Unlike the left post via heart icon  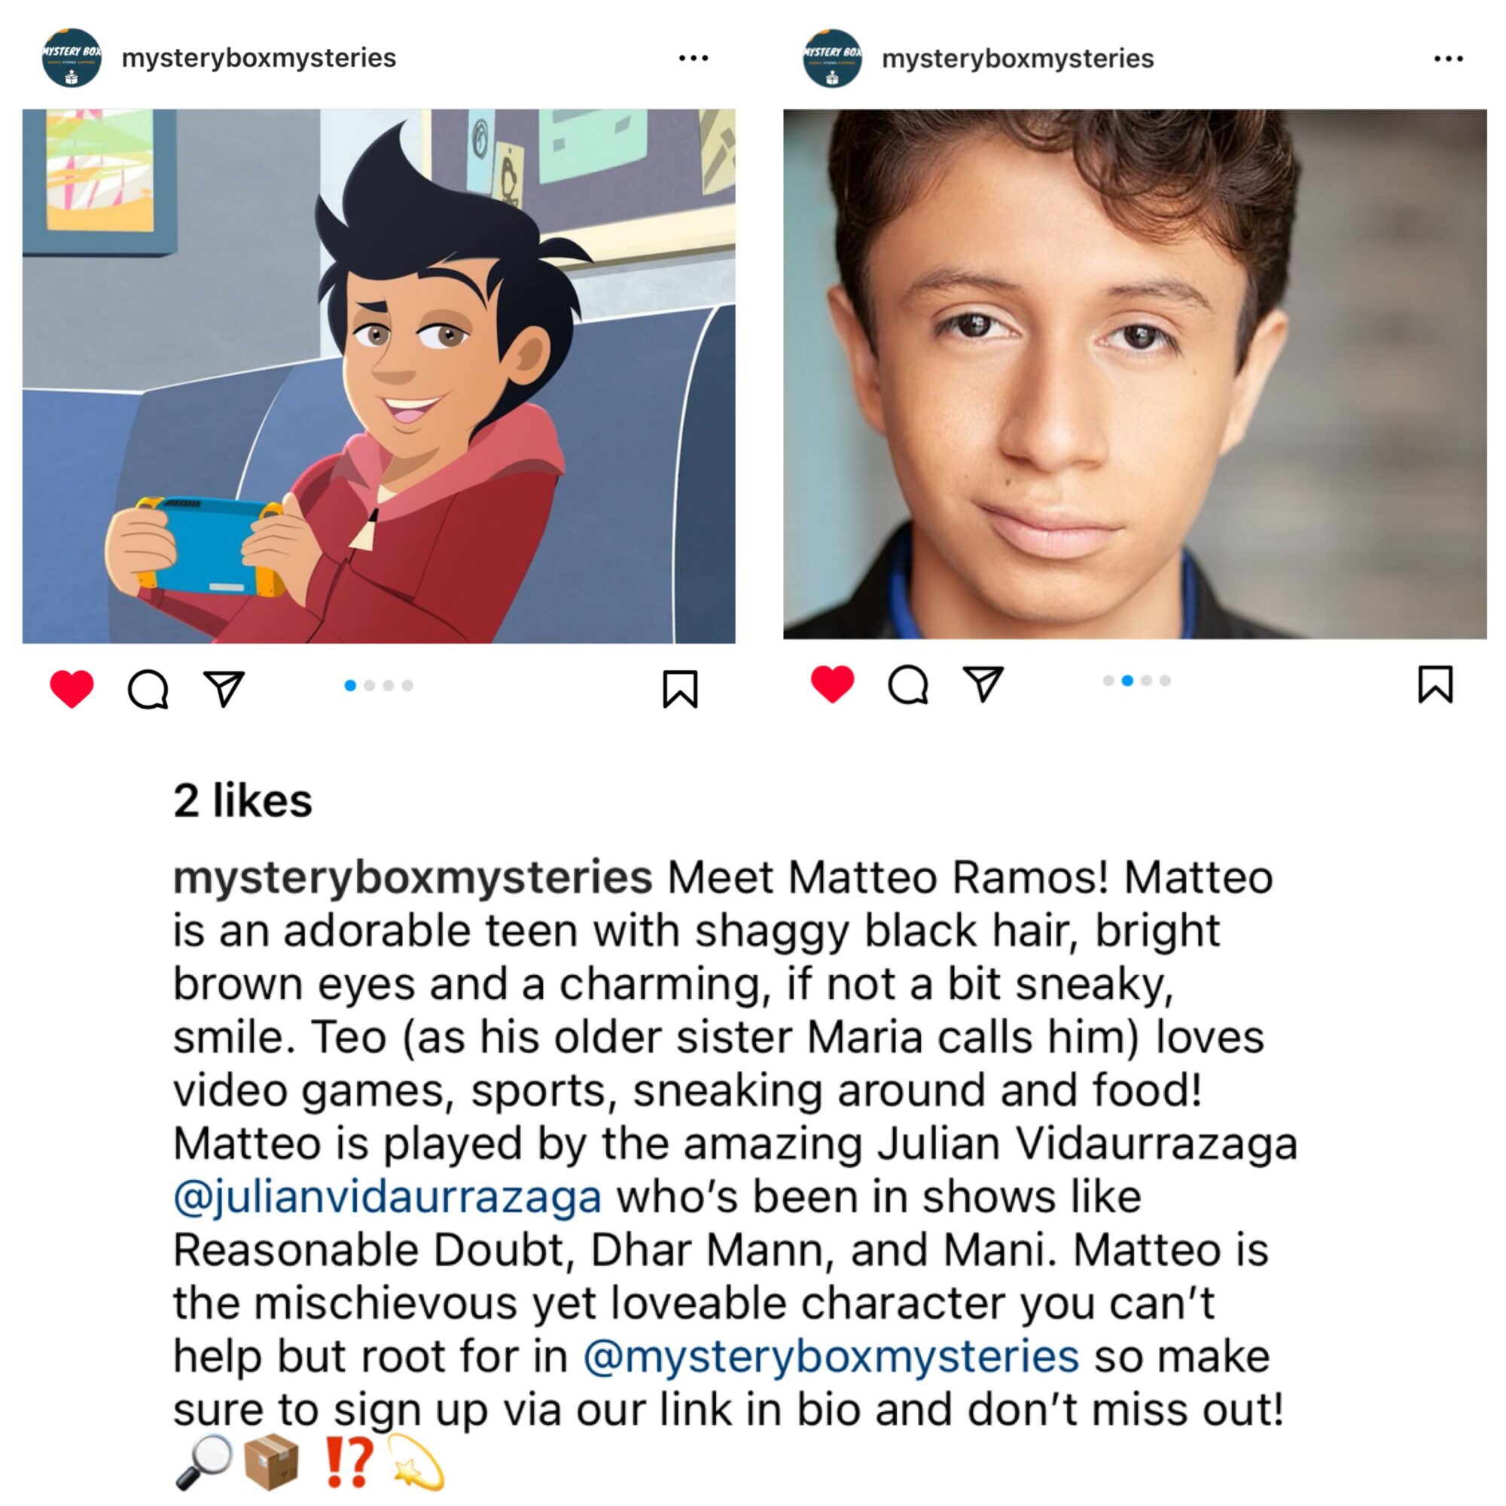tap(72, 689)
